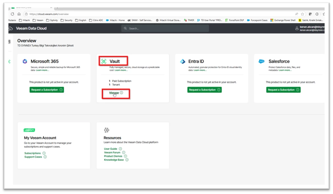Open Support Cases link

(33, 157)
